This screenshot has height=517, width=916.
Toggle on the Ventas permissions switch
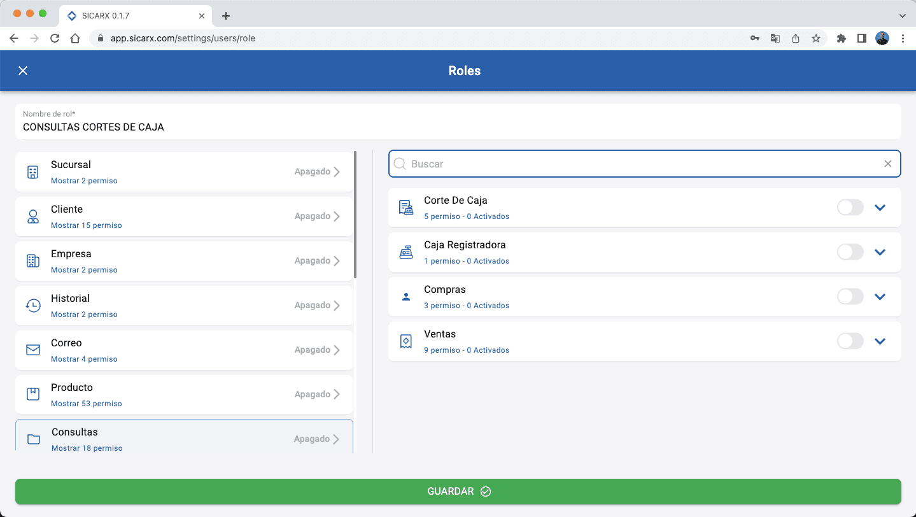tap(850, 341)
